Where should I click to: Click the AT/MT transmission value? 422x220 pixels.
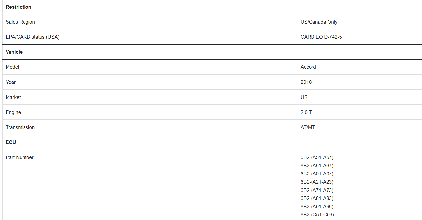(308, 127)
